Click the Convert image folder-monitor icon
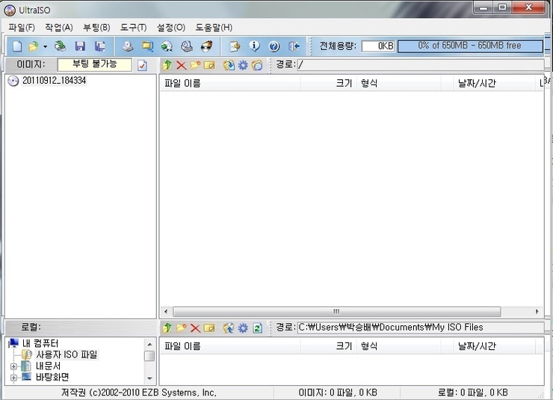 tap(147, 46)
